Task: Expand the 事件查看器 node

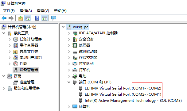Action: (10, 45)
